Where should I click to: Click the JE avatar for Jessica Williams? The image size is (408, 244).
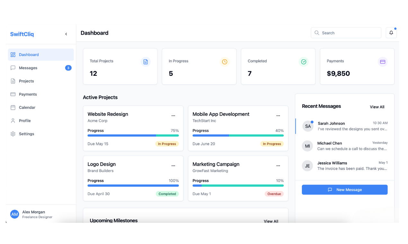[307, 166]
